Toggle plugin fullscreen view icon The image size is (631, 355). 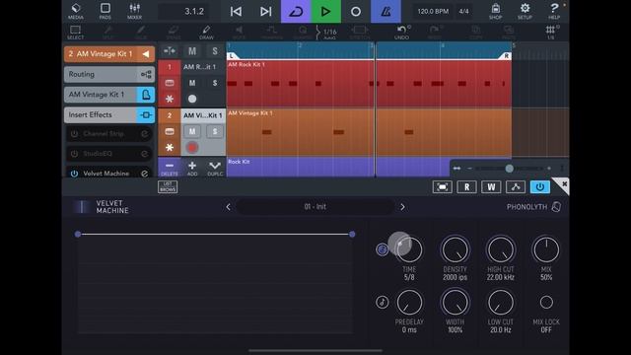pos(443,186)
